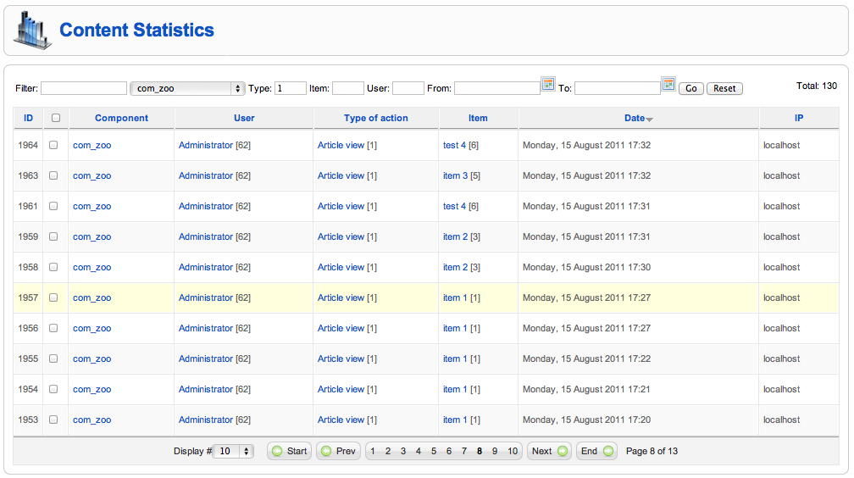Tick the select-all checkbox in header
854x478 pixels.
tap(56, 118)
